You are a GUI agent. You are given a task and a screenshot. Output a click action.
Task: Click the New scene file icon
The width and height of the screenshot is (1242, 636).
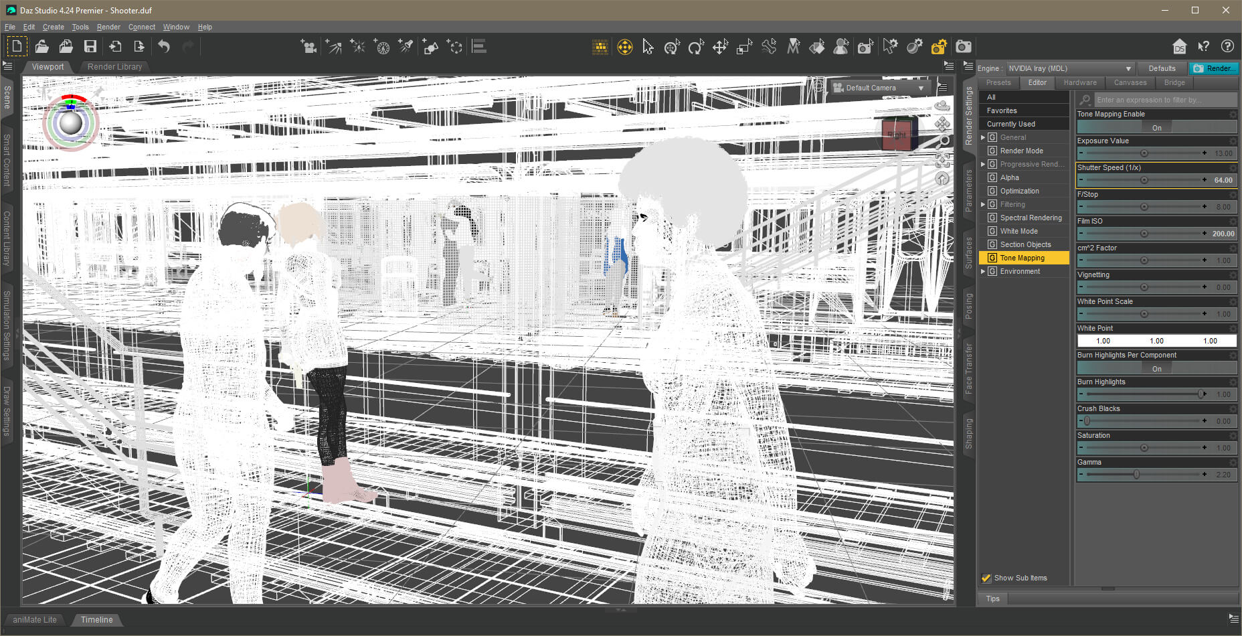point(17,46)
